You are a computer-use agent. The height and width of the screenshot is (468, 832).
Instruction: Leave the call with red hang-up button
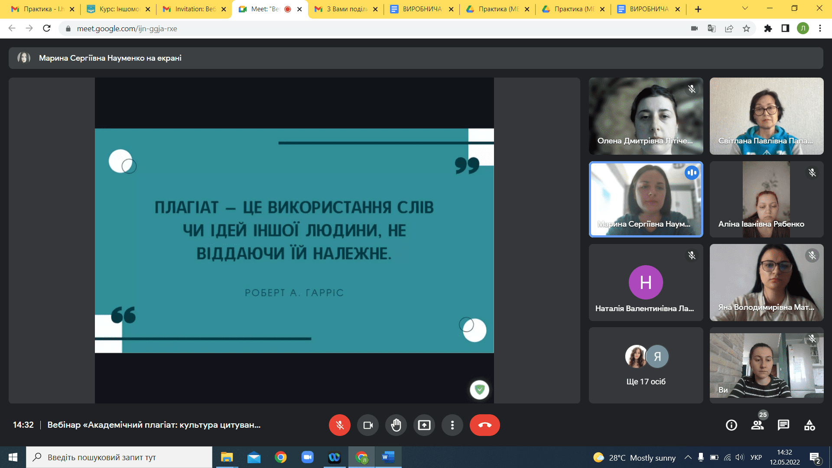(484, 425)
